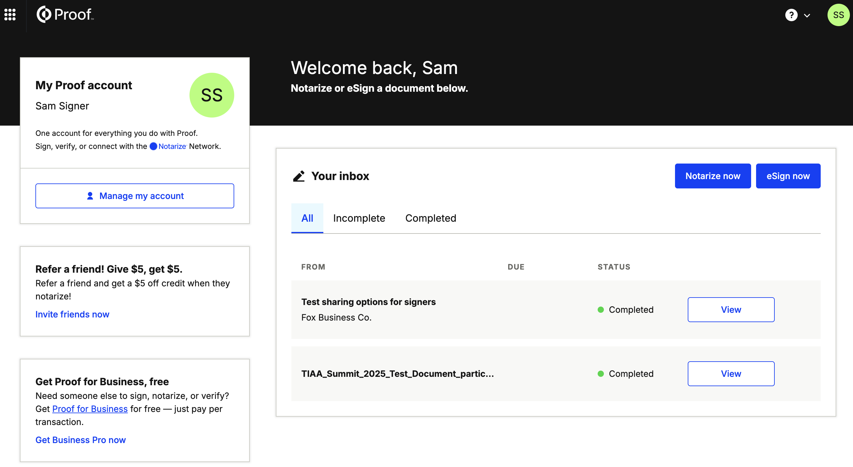View the Test sharing options document
Viewport: 853px width, 467px height.
(x=731, y=310)
